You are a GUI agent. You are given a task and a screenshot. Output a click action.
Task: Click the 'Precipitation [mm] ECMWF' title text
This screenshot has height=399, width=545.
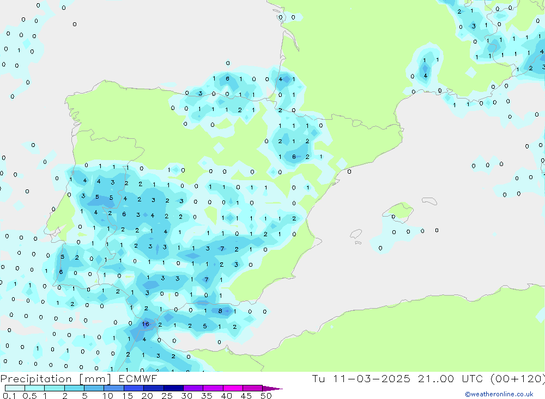coord(79,379)
